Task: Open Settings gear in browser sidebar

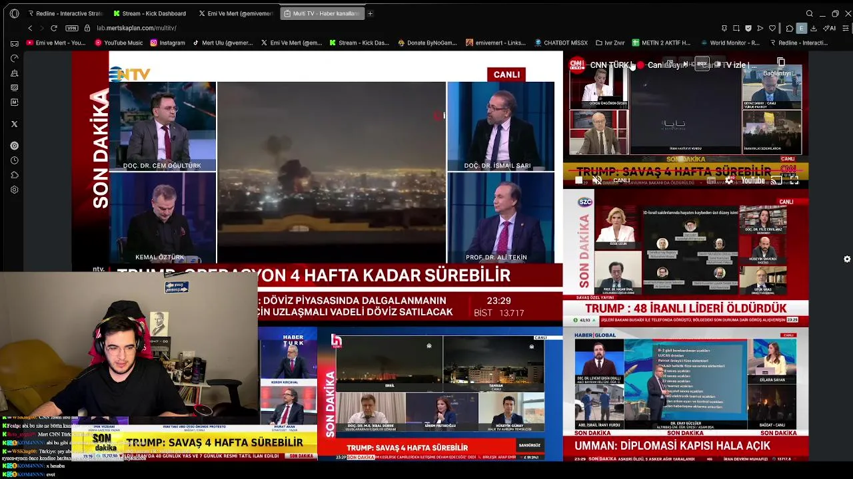Action: click(15, 190)
